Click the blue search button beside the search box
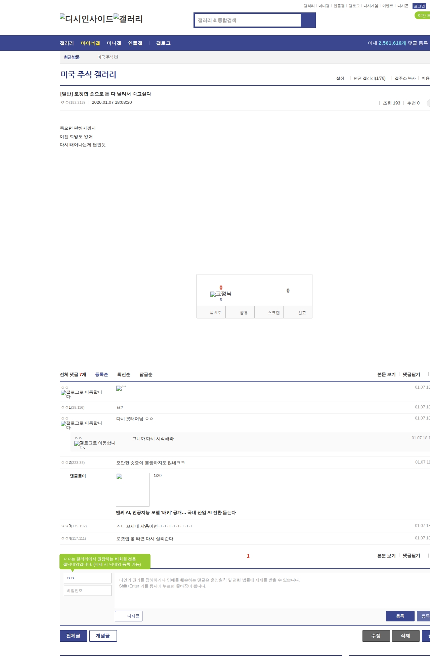This screenshot has height=657, width=430. (308, 20)
